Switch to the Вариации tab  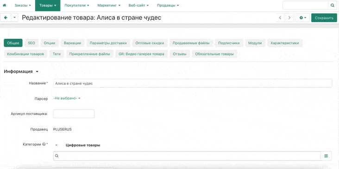click(x=72, y=43)
